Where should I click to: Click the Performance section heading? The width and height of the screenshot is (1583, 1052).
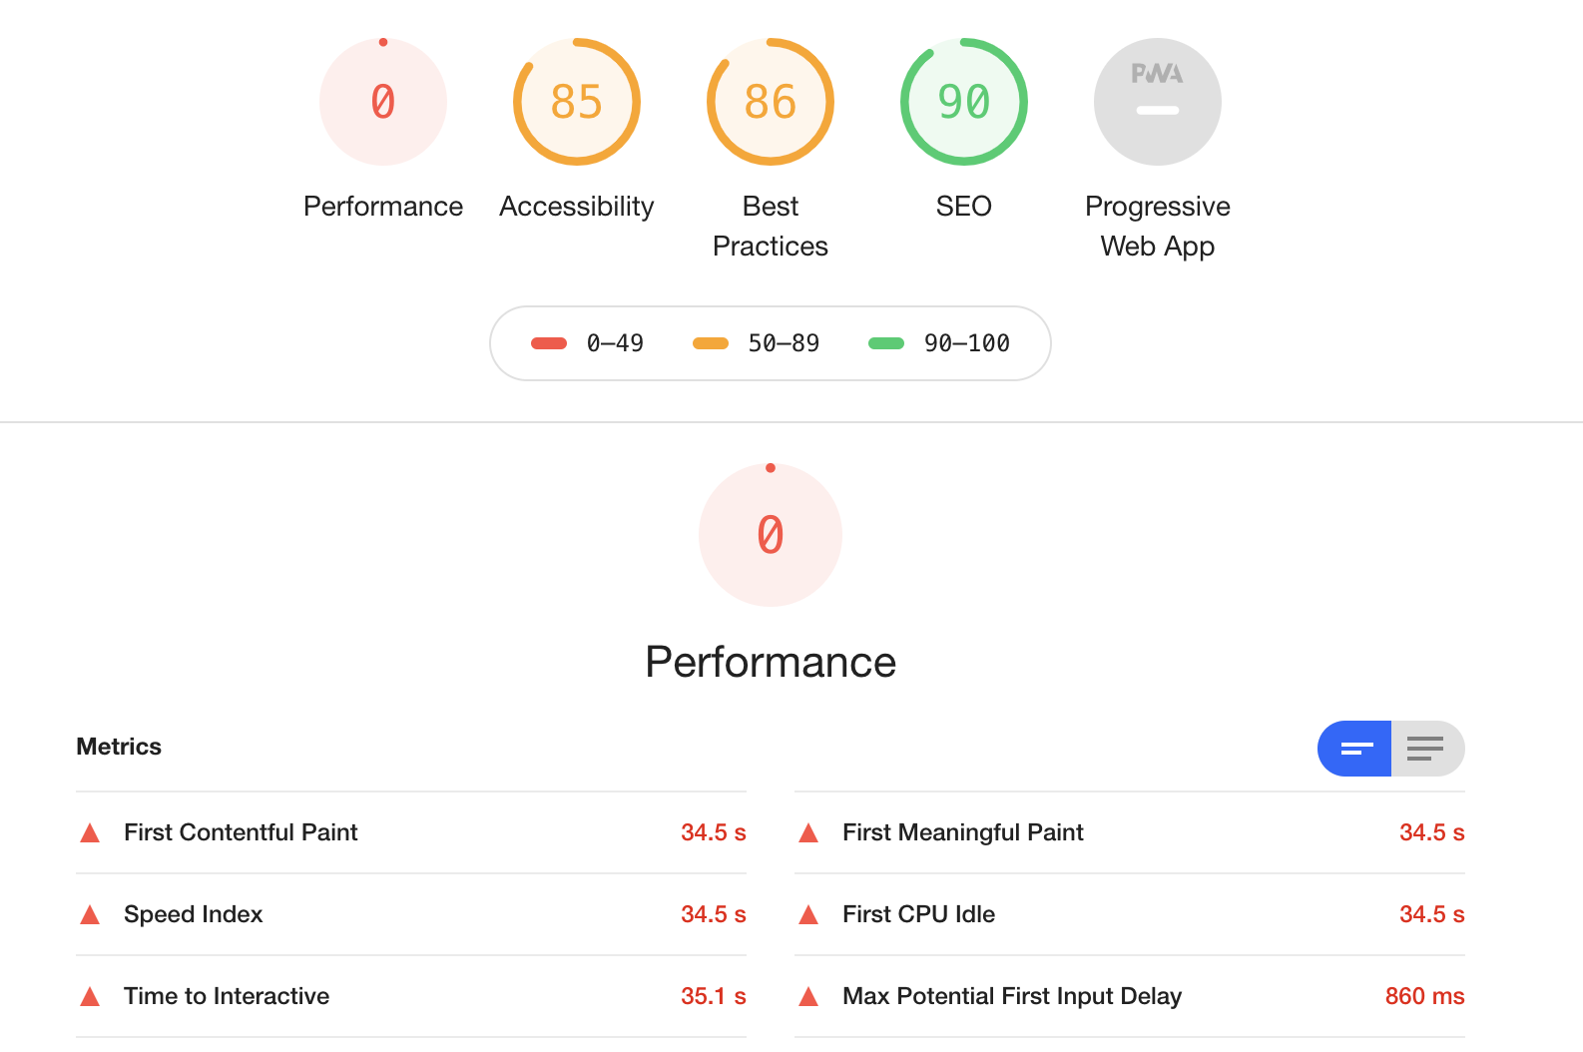[771, 662]
